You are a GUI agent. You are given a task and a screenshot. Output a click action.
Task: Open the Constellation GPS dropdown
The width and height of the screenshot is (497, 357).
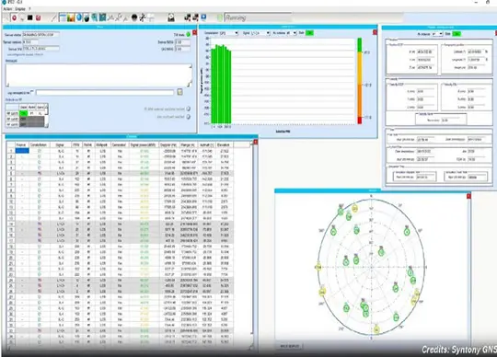click(228, 33)
